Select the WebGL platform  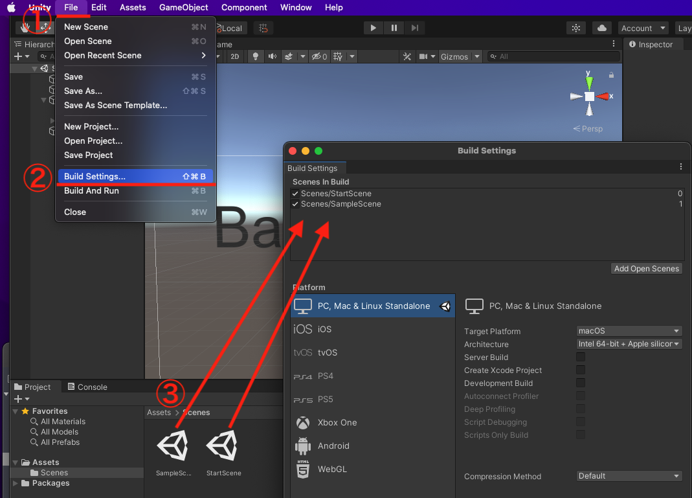(x=373, y=470)
